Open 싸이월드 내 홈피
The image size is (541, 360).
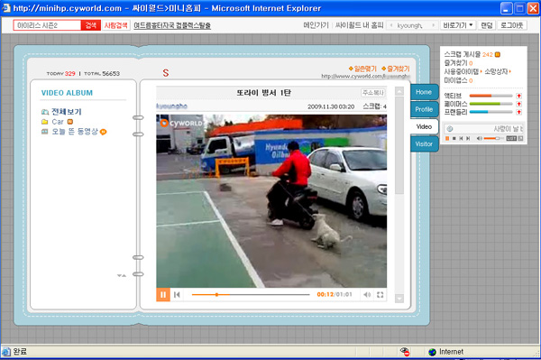(x=359, y=25)
